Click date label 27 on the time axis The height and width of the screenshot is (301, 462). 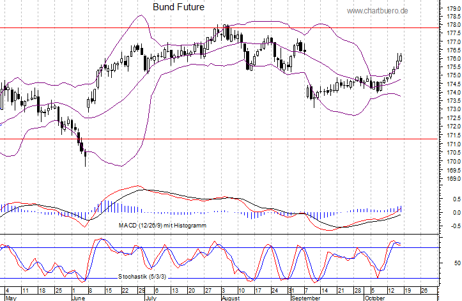(x=208, y=291)
